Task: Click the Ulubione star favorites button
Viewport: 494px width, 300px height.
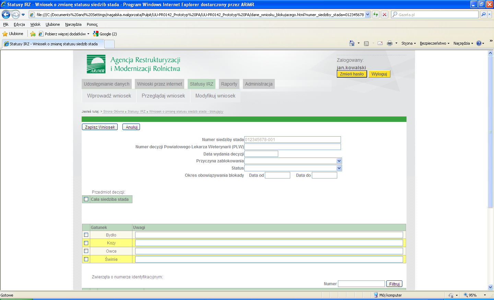Action: tap(13, 34)
